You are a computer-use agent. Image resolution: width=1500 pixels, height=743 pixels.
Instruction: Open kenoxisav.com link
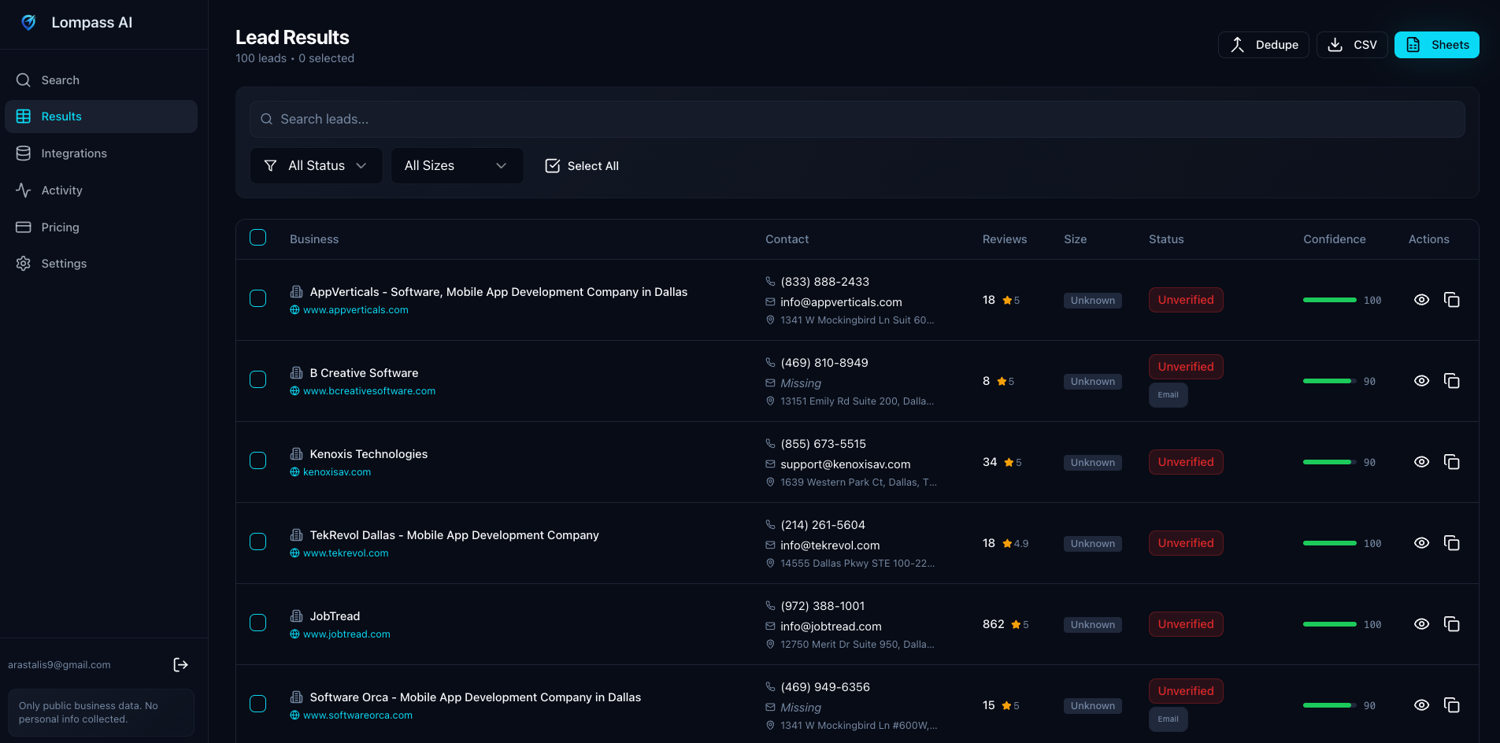tap(337, 472)
